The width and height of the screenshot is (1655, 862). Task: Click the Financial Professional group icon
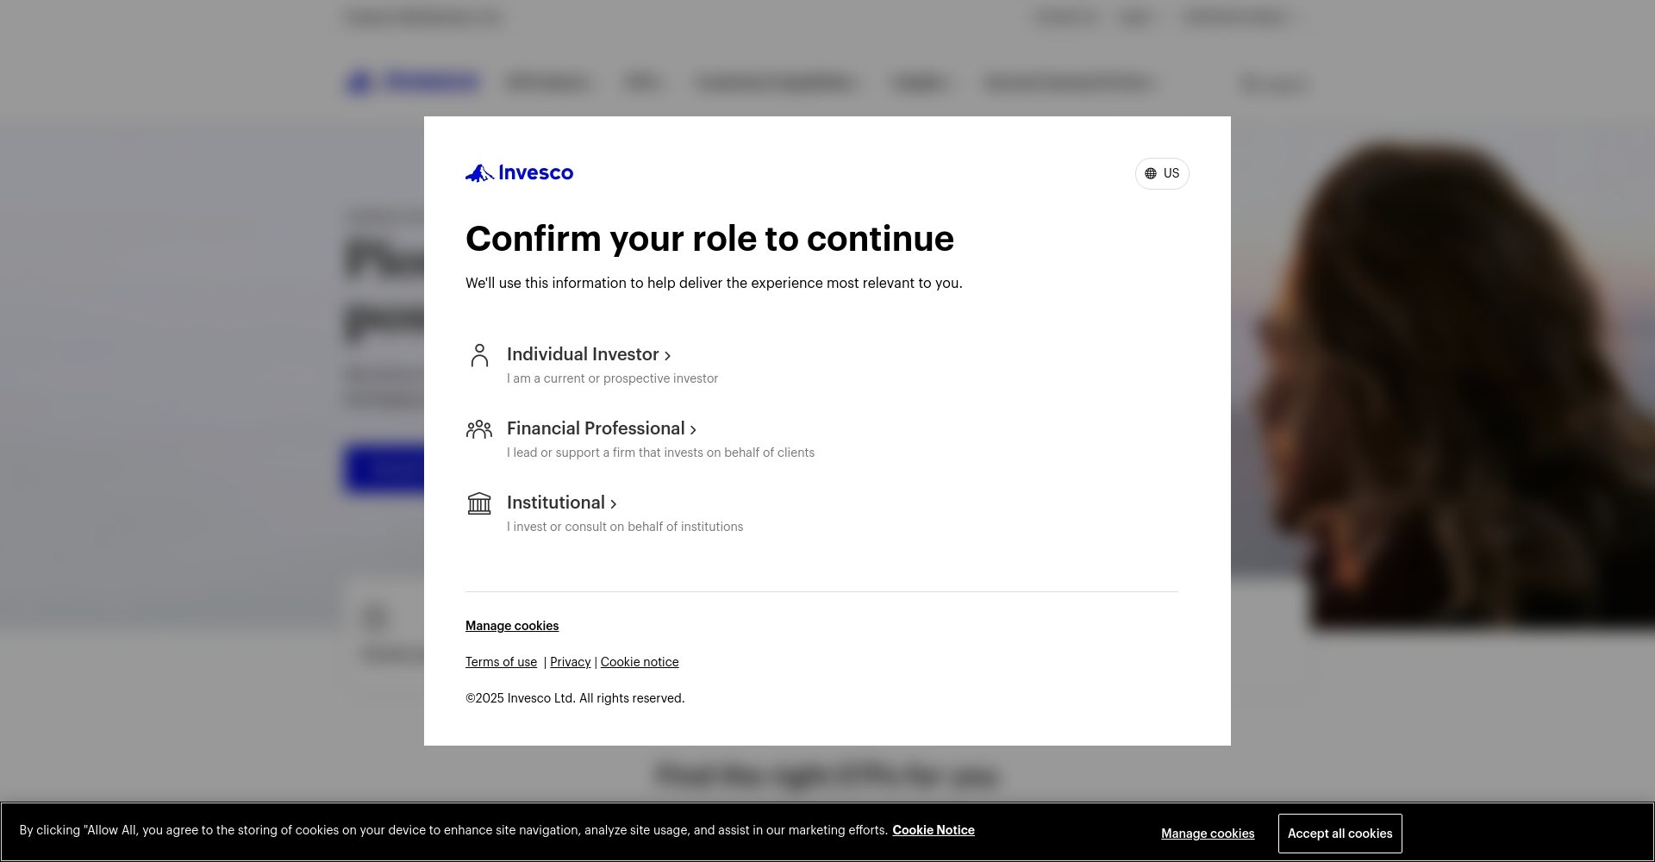pyautogui.click(x=479, y=429)
